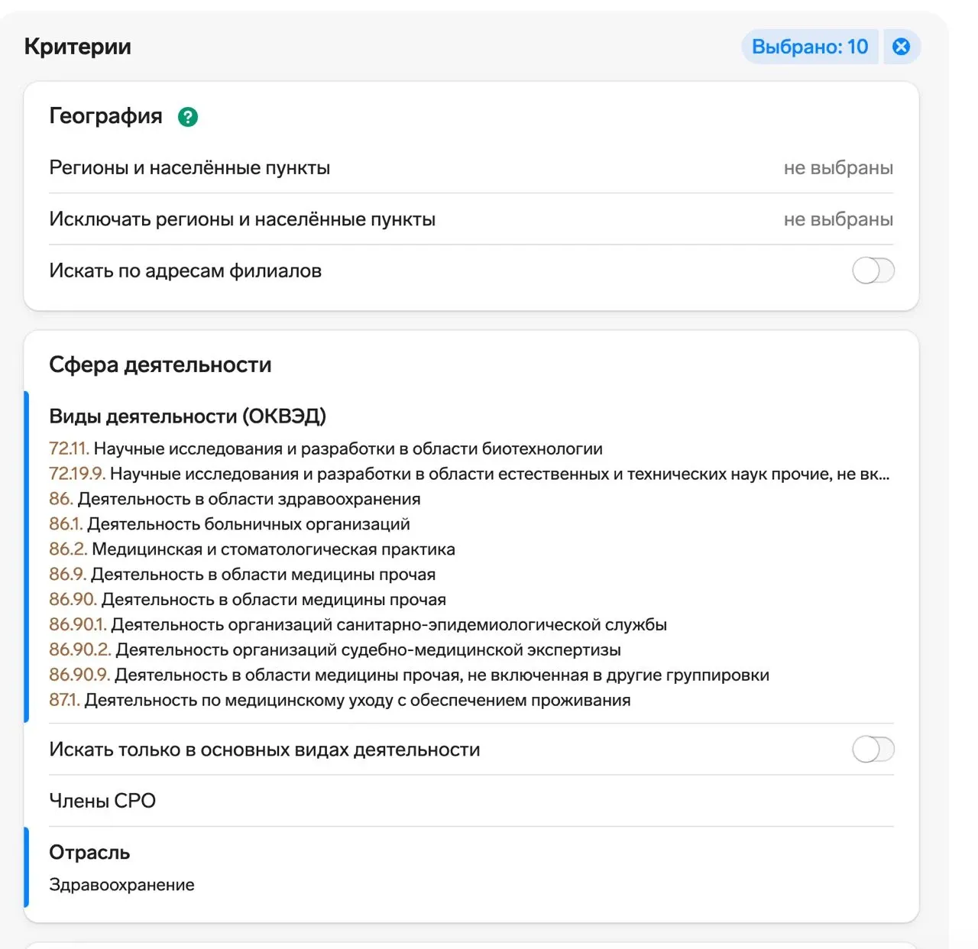
Task: Select the 72.19.9 natural sciences research entry
Action: click(468, 474)
